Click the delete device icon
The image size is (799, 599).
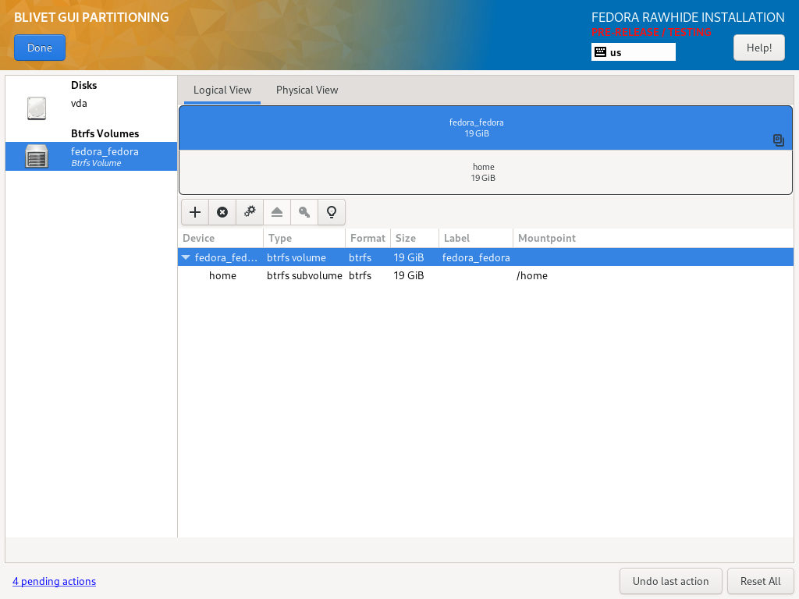tap(222, 212)
